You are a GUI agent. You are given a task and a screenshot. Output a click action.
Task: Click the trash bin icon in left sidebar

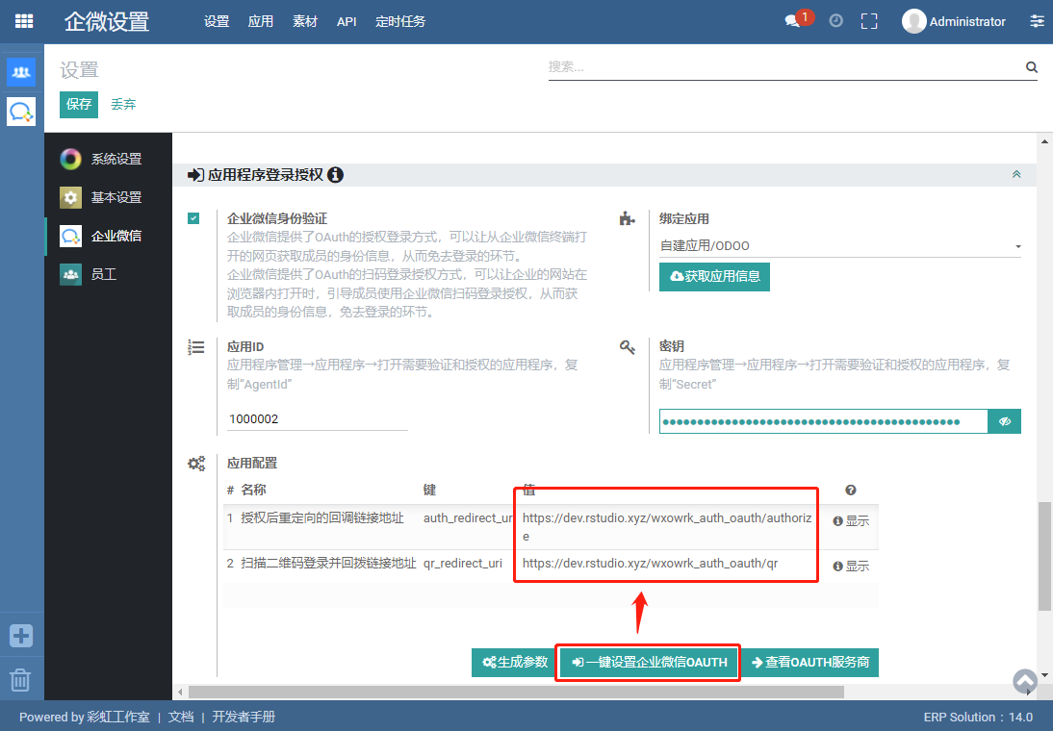pyautogui.click(x=20, y=679)
